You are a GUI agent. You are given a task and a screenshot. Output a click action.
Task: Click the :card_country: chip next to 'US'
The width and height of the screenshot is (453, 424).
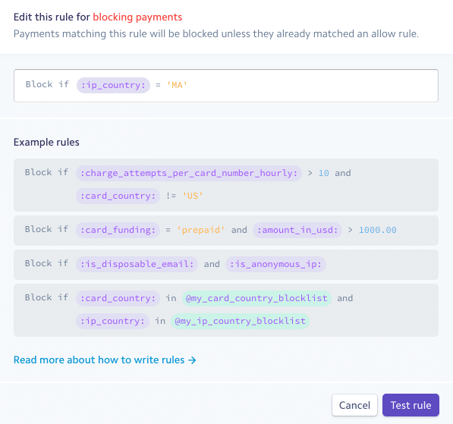point(118,196)
